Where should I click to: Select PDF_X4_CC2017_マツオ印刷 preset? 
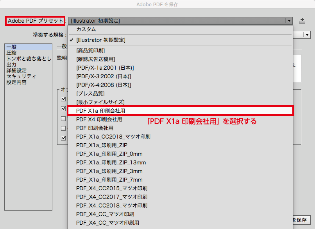pos(180,197)
